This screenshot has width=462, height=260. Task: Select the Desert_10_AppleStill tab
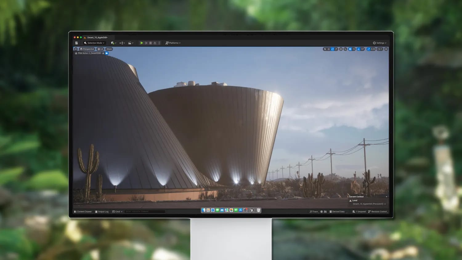coord(97,37)
